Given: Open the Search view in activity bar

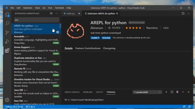Looking at the screenshot, I should coord(7,23).
